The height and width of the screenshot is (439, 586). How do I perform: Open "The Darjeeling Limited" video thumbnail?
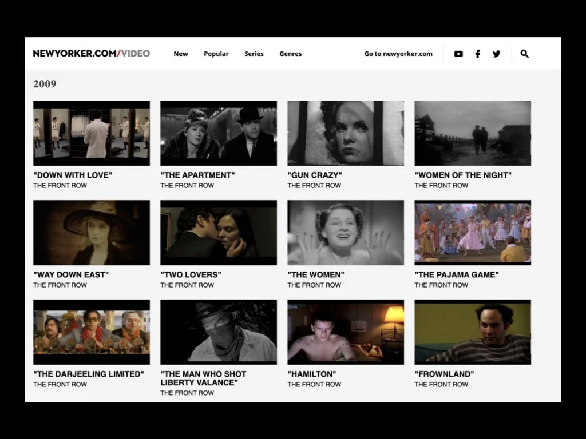coord(92,332)
